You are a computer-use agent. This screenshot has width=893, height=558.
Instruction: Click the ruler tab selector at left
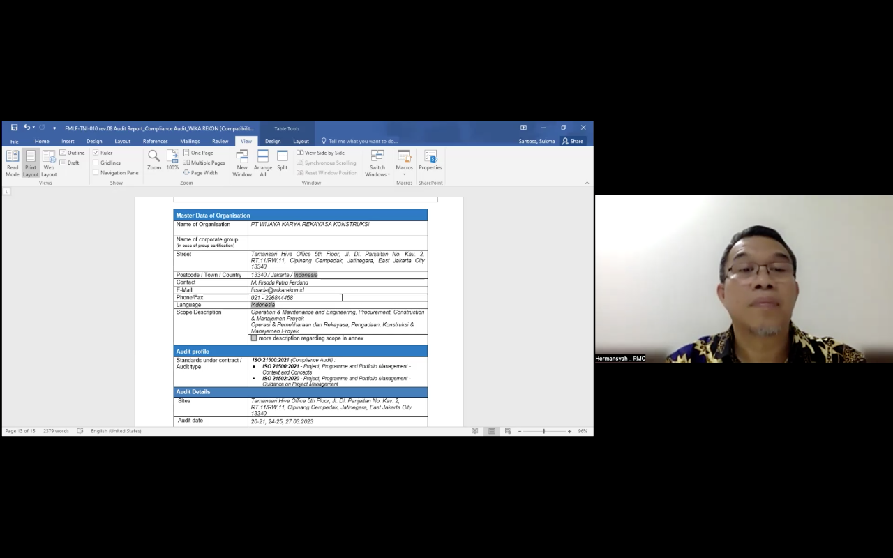click(x=8, y=191)
